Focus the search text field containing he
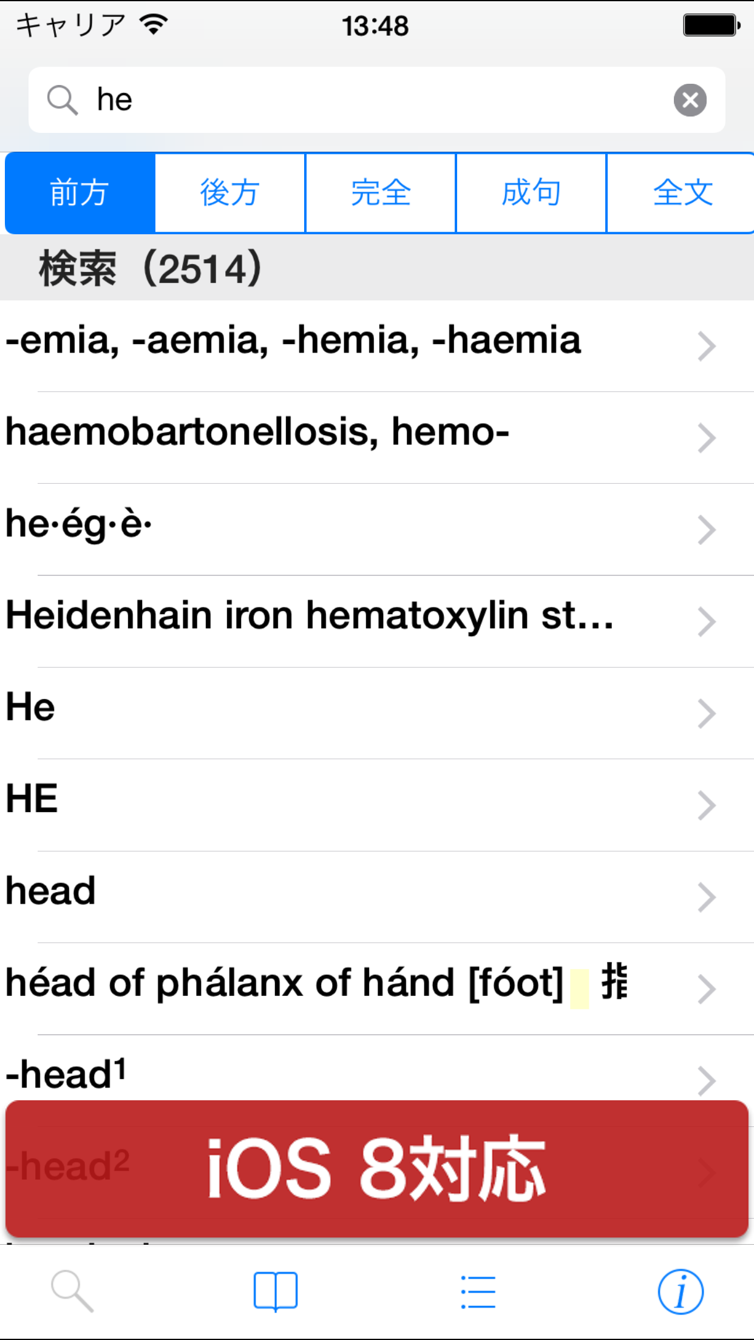The width and height of the screenshot is (754, 1340). click(376, 100)
